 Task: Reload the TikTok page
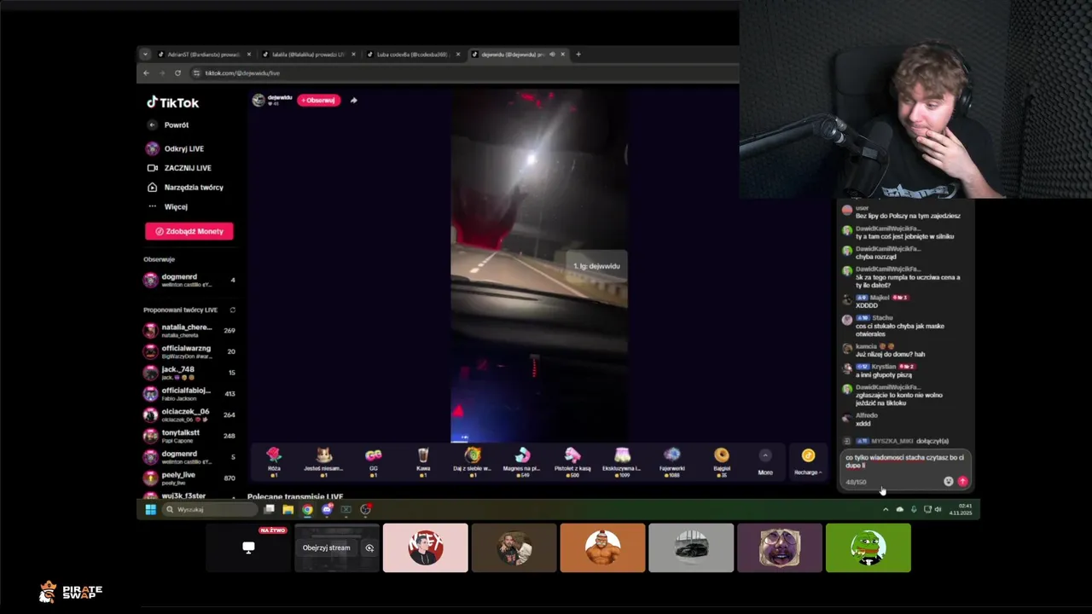pos(177,73)
